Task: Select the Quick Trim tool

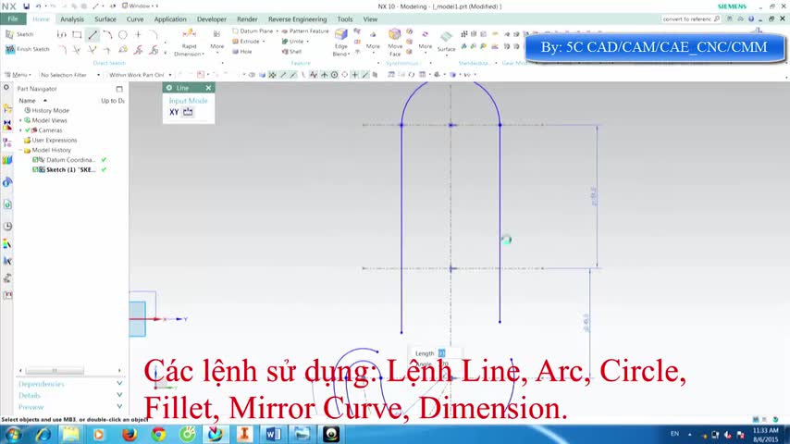Action: [x=77, y=50]
